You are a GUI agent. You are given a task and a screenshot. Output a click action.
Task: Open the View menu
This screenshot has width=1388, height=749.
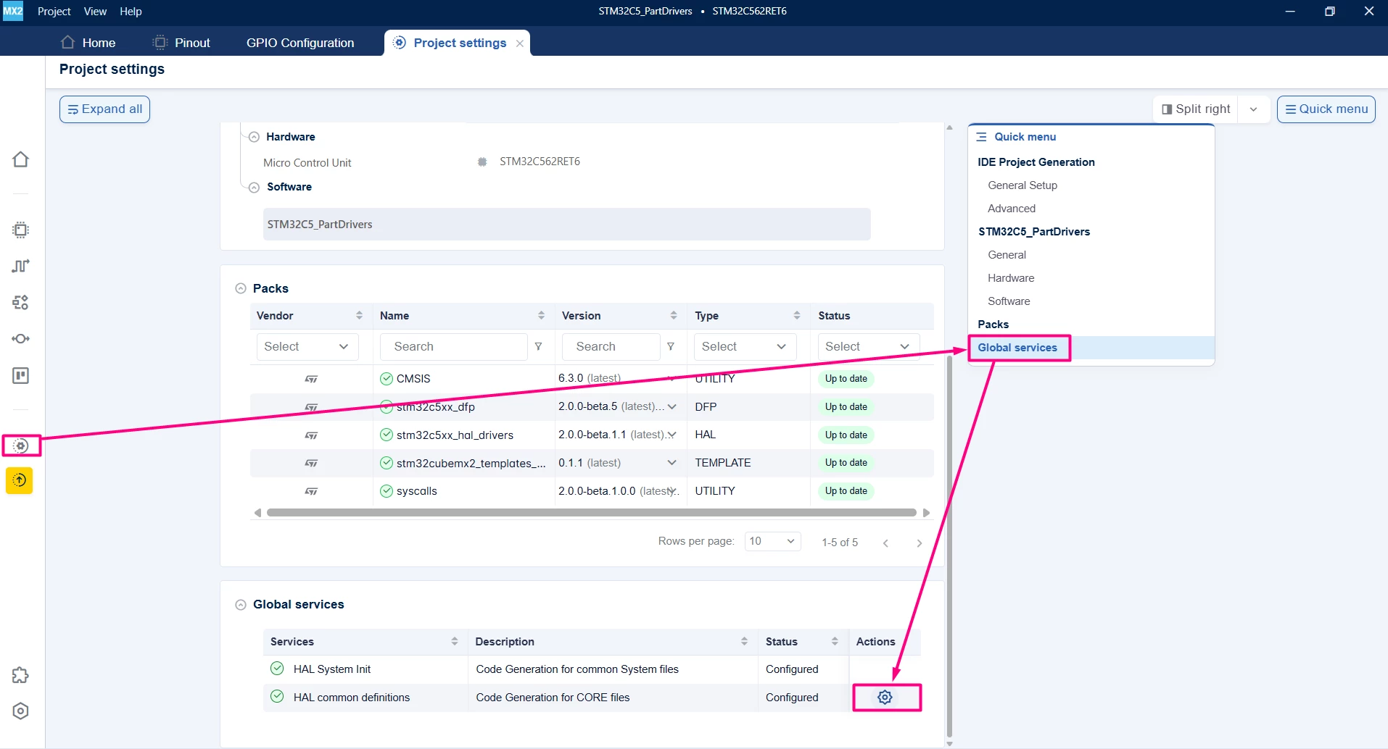pos(95,11)
